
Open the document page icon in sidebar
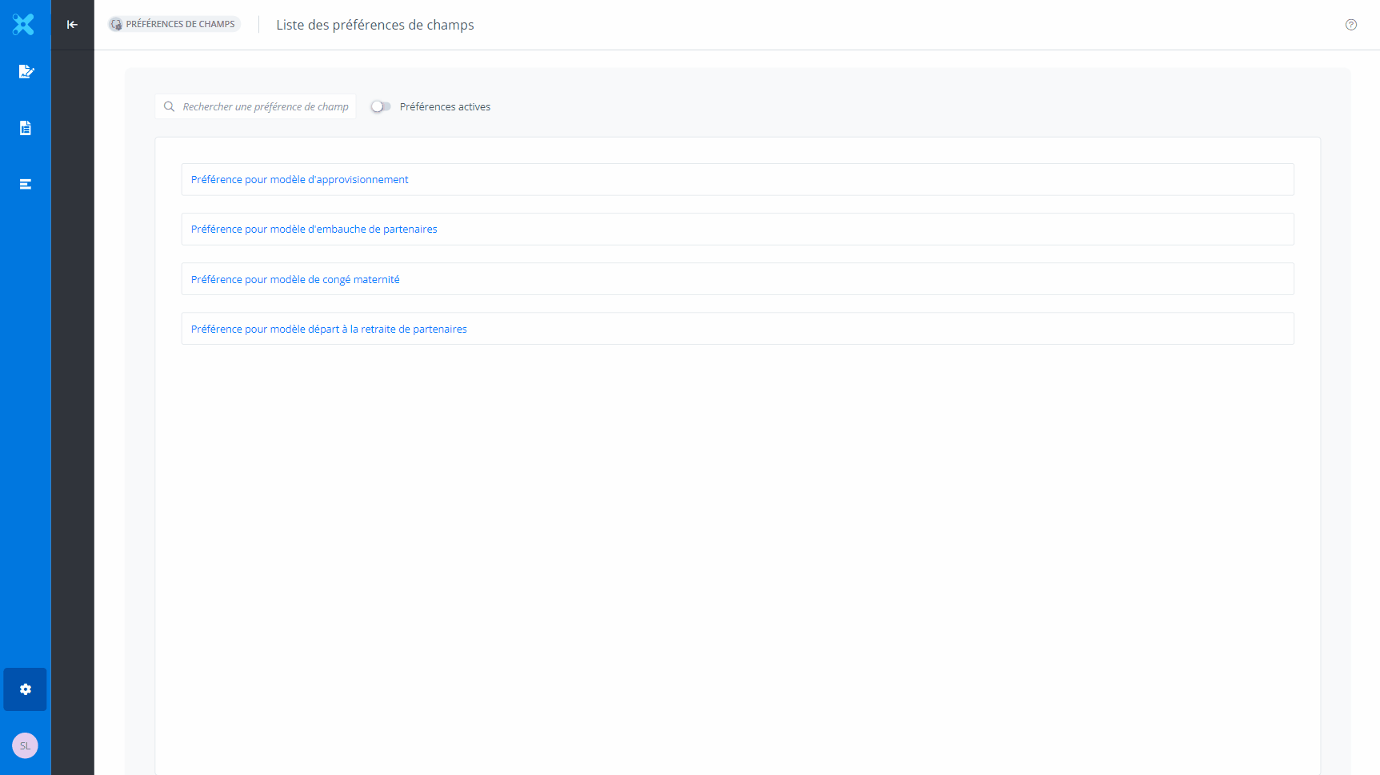click(26, 128)
